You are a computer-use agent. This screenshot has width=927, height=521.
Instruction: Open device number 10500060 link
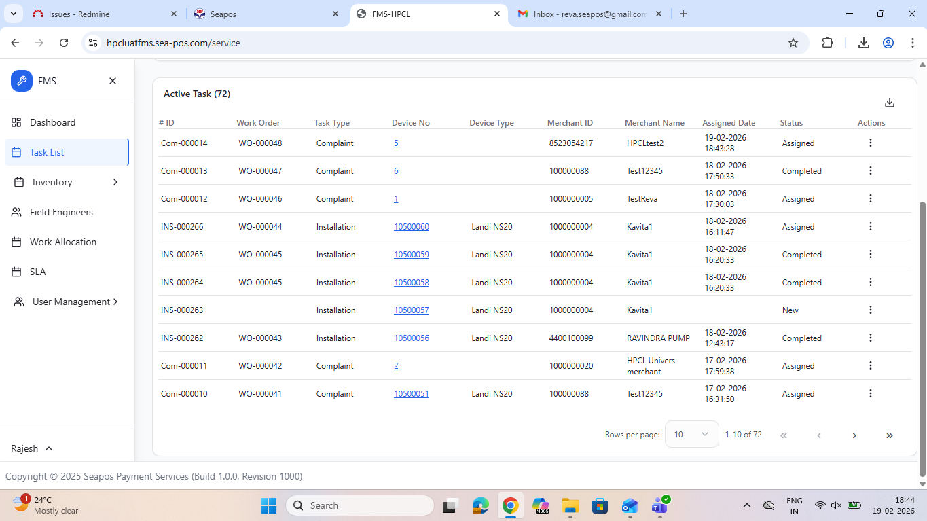pyautogui.click(x=412, y=227)
